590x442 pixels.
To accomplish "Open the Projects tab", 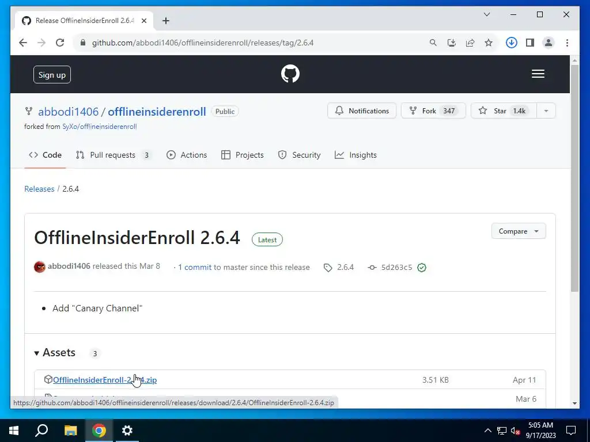I will coord(243,155).
